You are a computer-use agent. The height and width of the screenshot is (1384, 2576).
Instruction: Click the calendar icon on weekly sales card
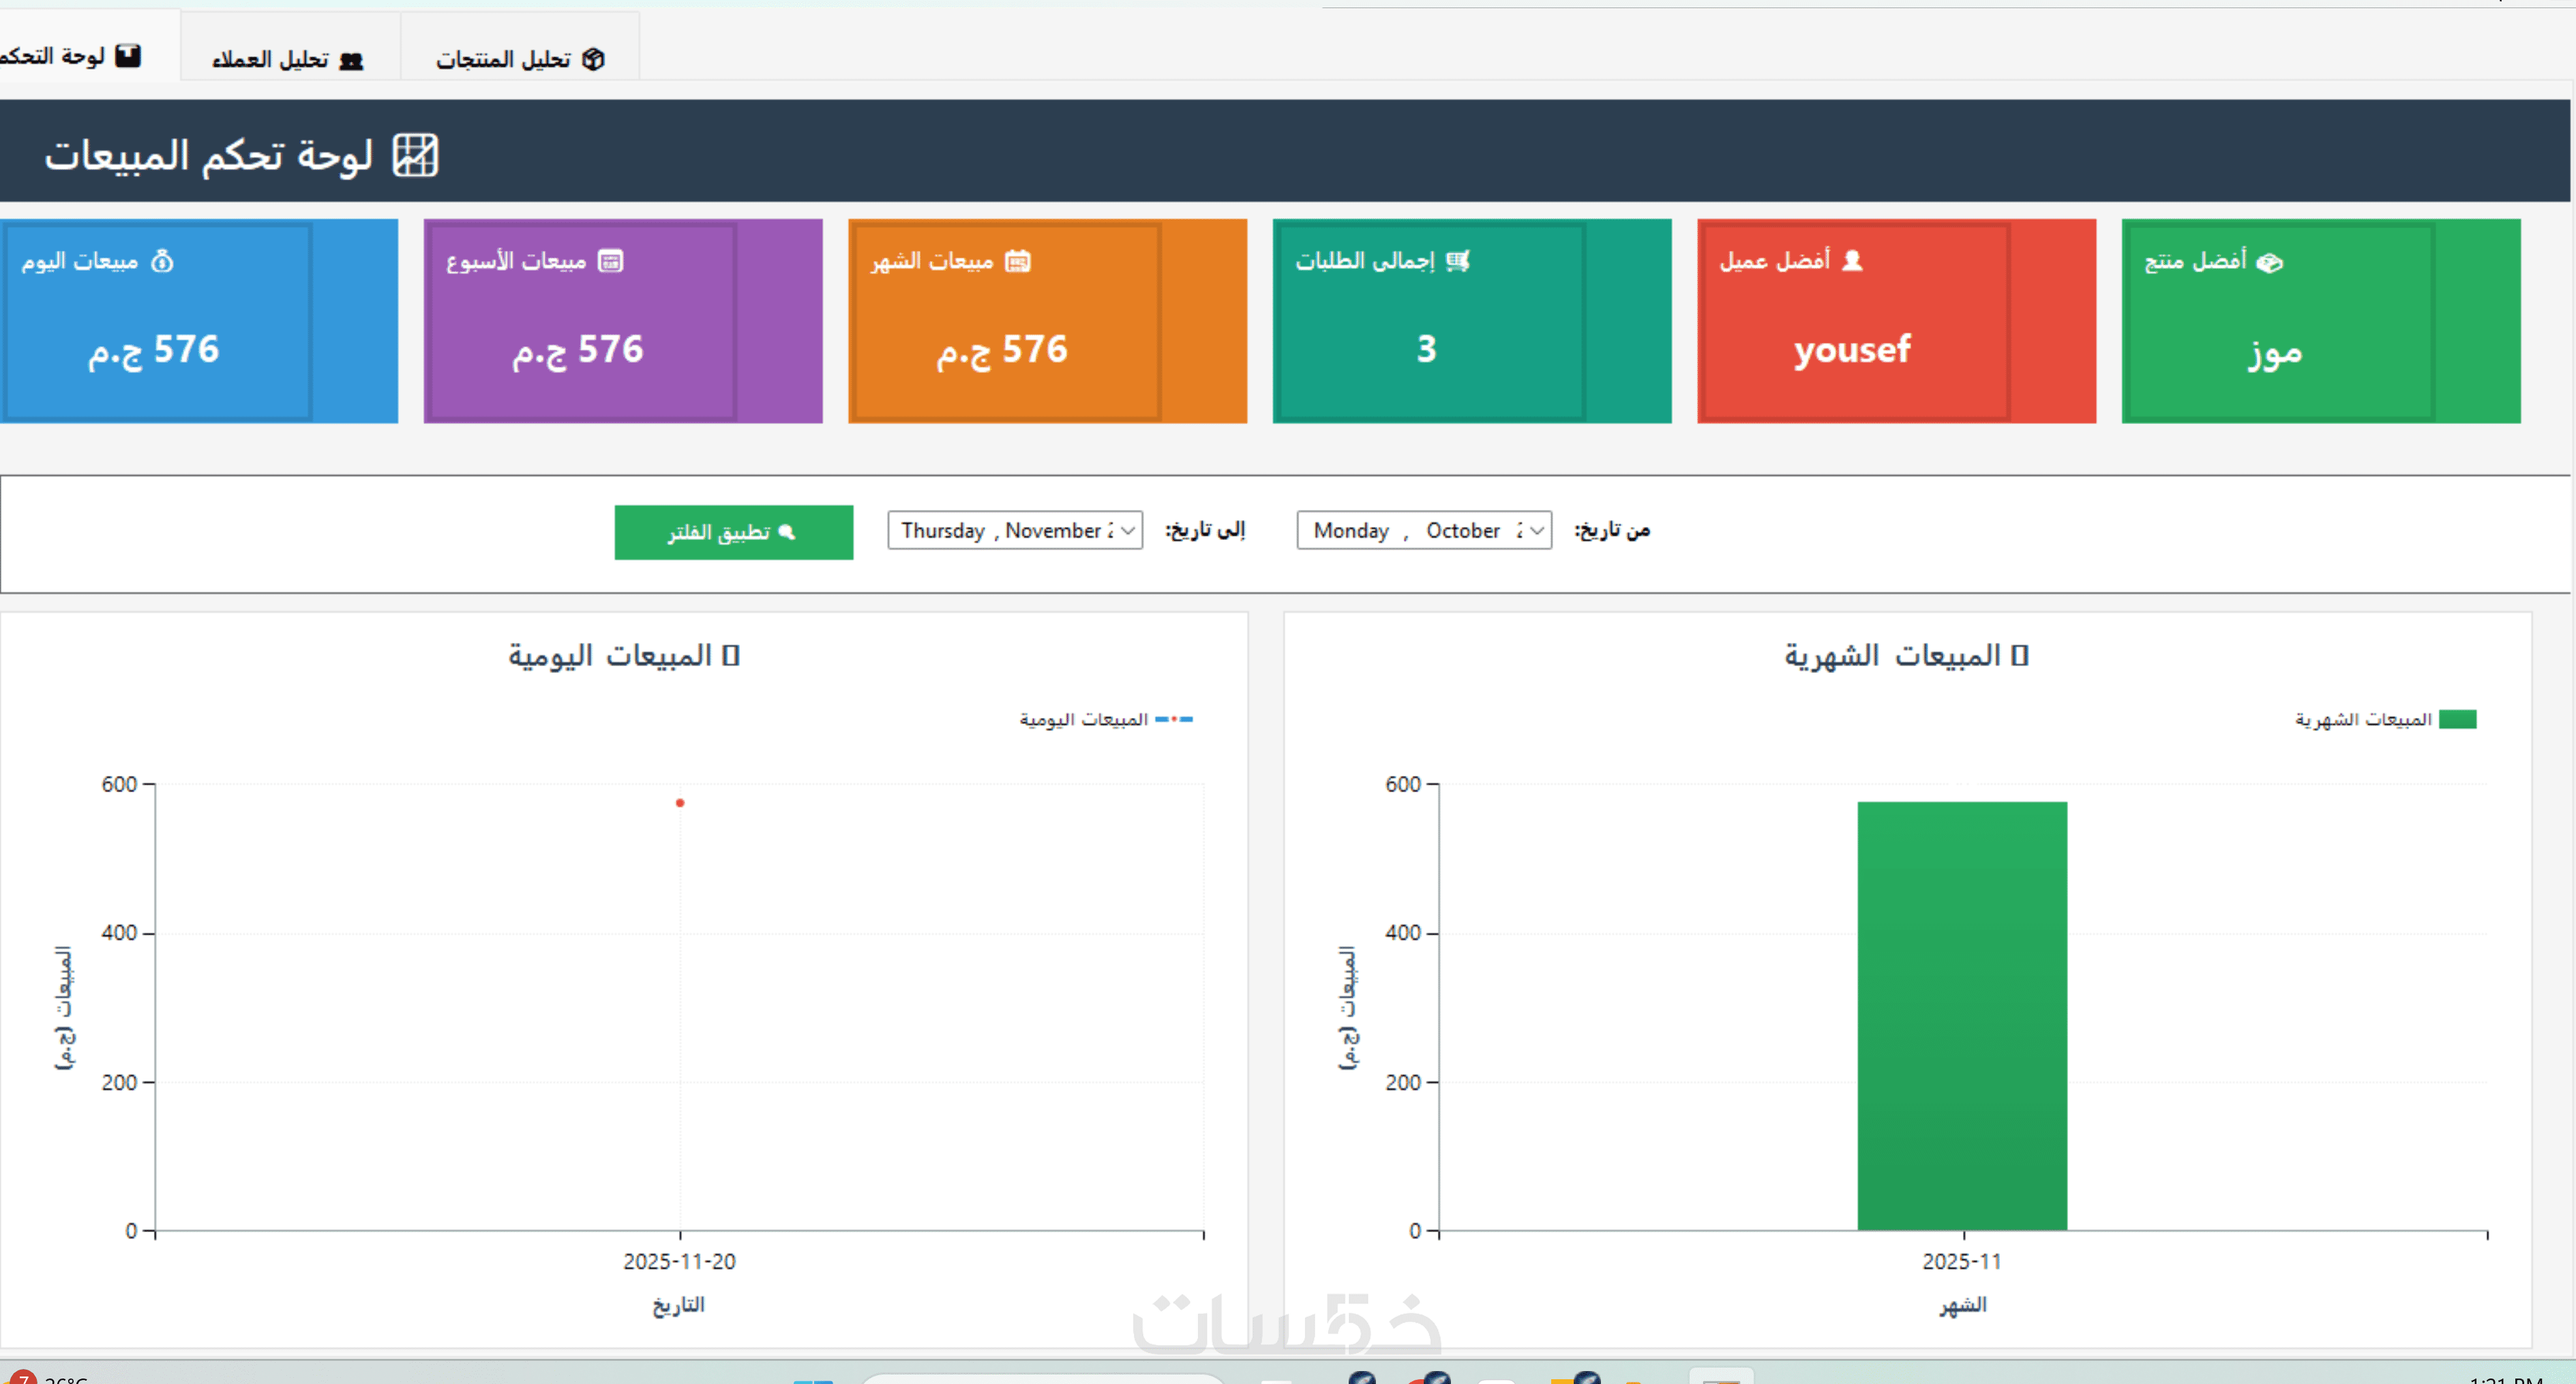(x=610, y=261)
